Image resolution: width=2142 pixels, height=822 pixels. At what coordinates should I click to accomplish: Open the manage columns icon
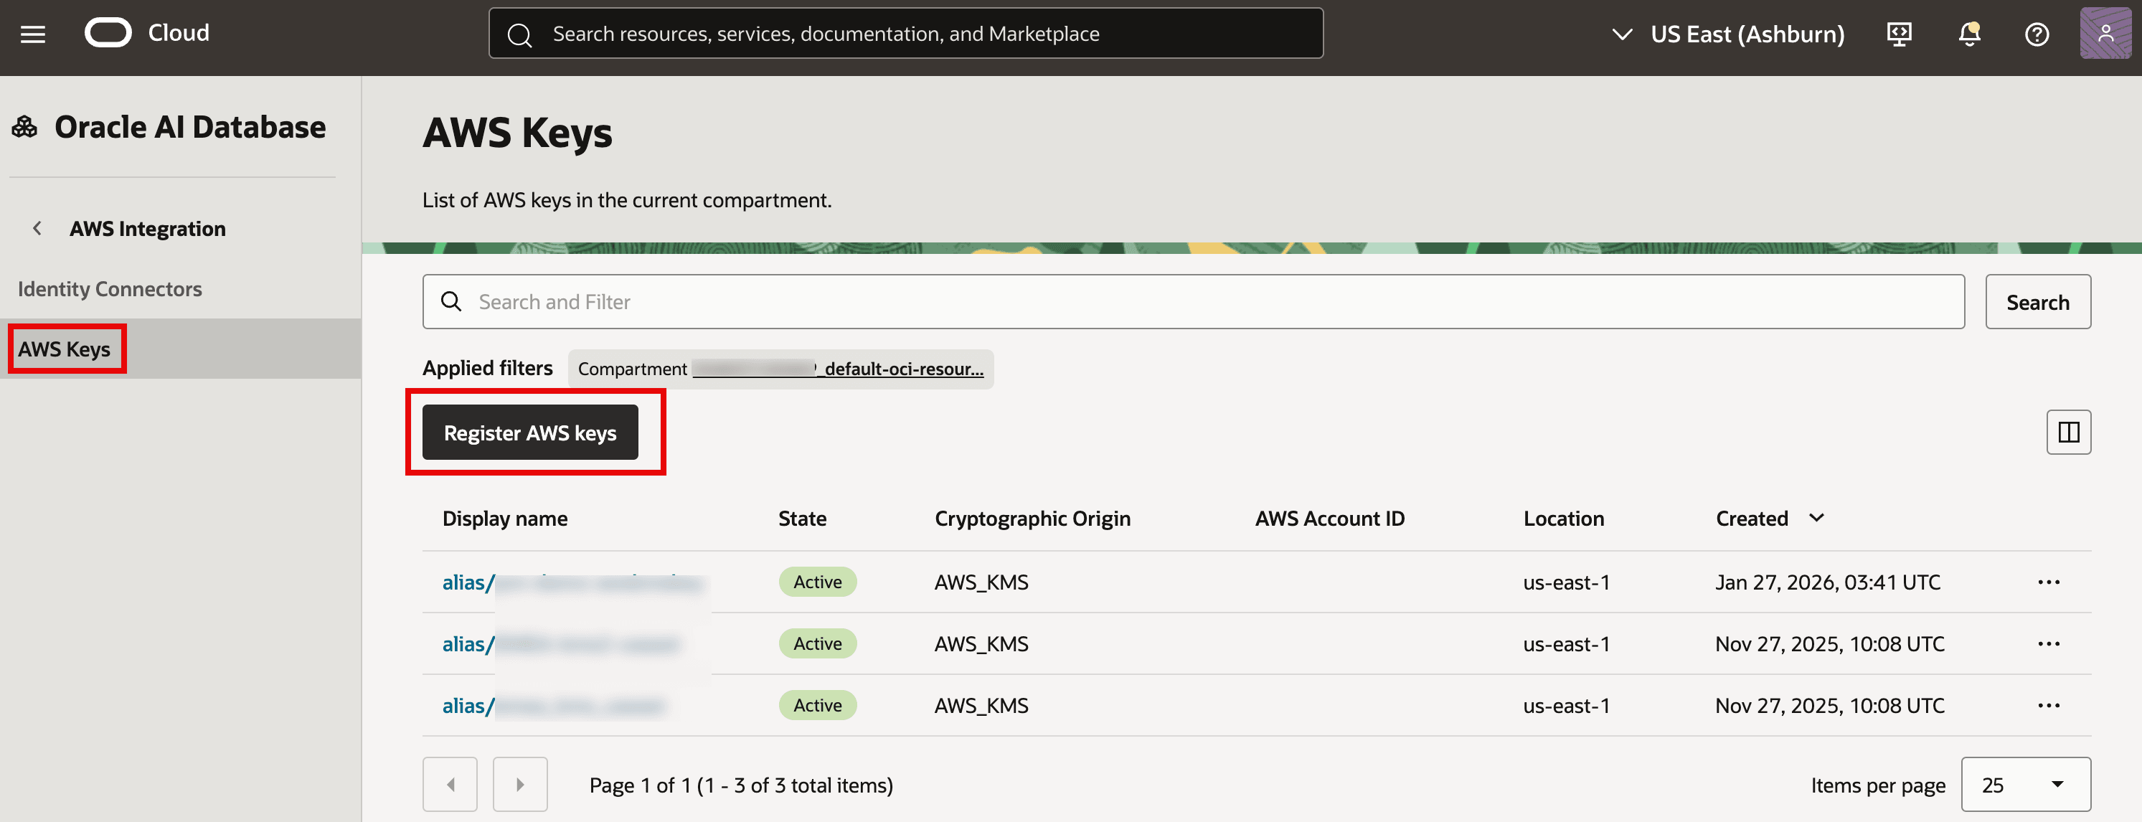[x=2068, y=433]
